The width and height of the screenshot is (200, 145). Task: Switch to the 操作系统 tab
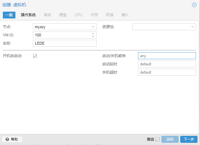tap(28, 15)
